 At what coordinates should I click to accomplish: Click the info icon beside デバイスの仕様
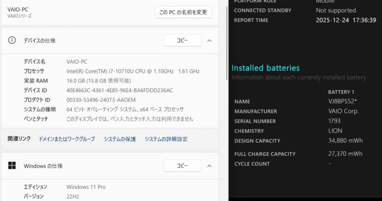click(x=12, y=40)
